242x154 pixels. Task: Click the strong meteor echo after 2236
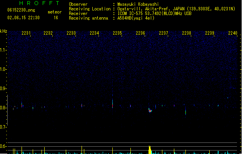pyautogui.click(x=150, y=110)
